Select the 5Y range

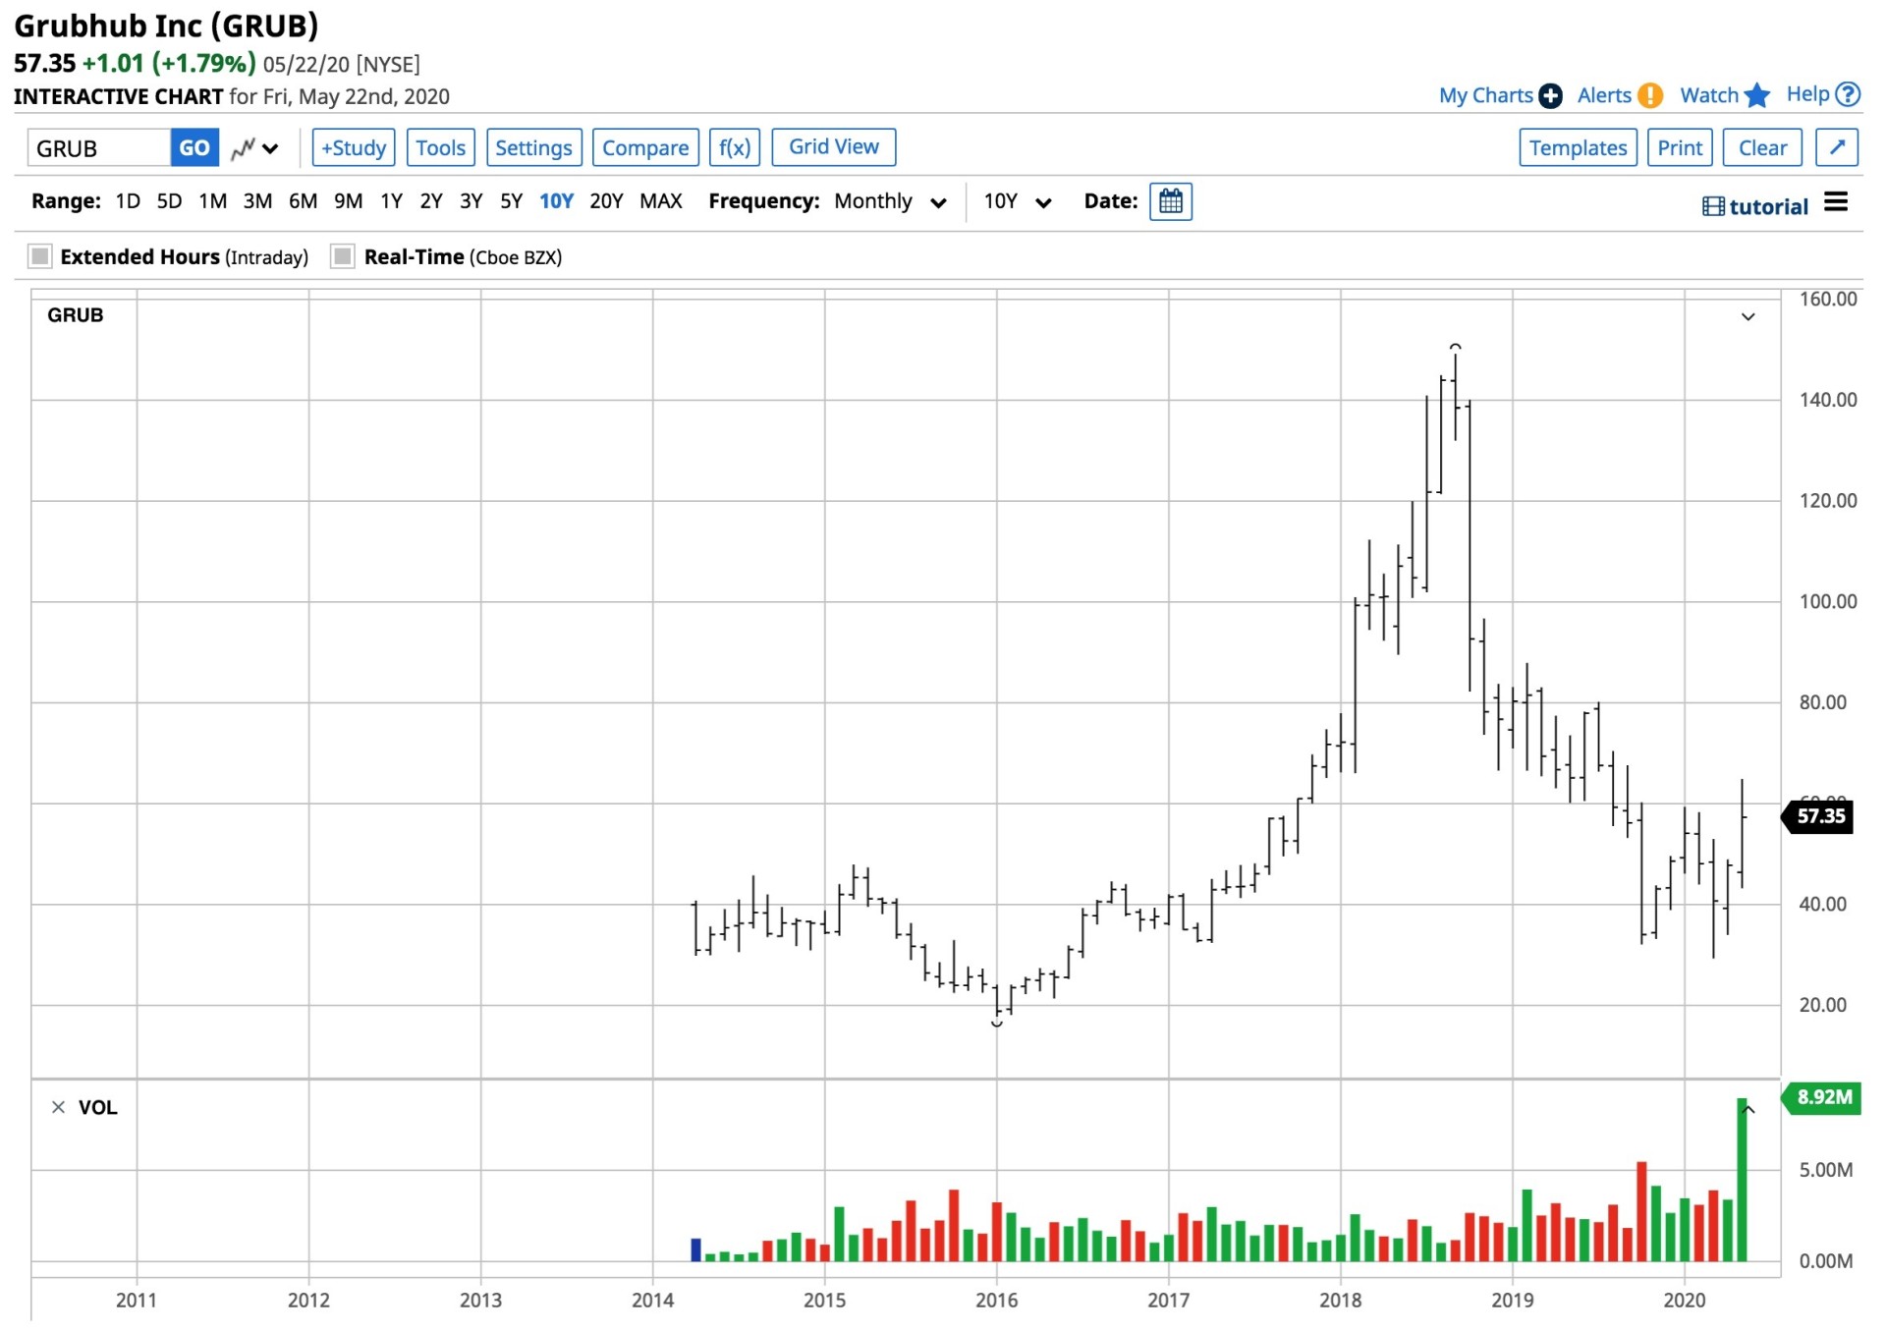[512, 201]
